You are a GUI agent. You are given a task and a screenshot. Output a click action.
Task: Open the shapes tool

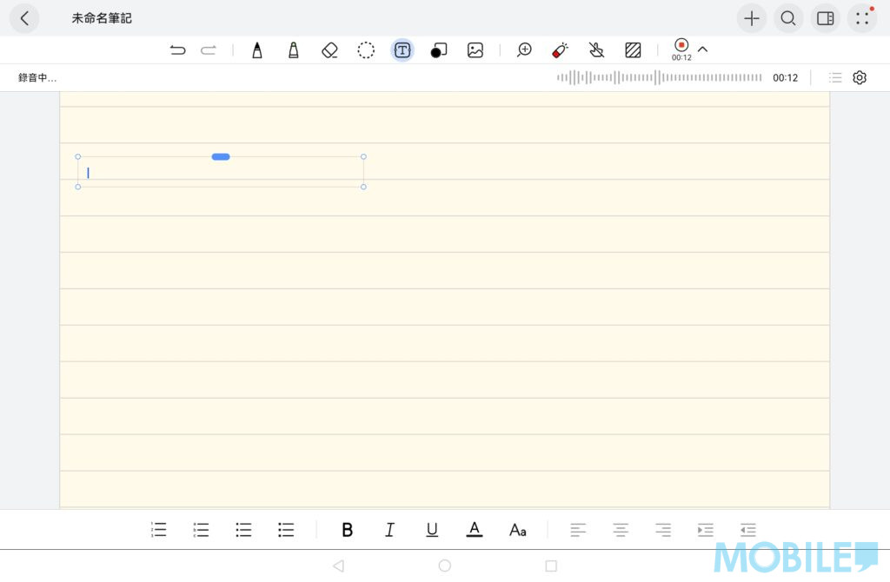(x=439, y=50)
